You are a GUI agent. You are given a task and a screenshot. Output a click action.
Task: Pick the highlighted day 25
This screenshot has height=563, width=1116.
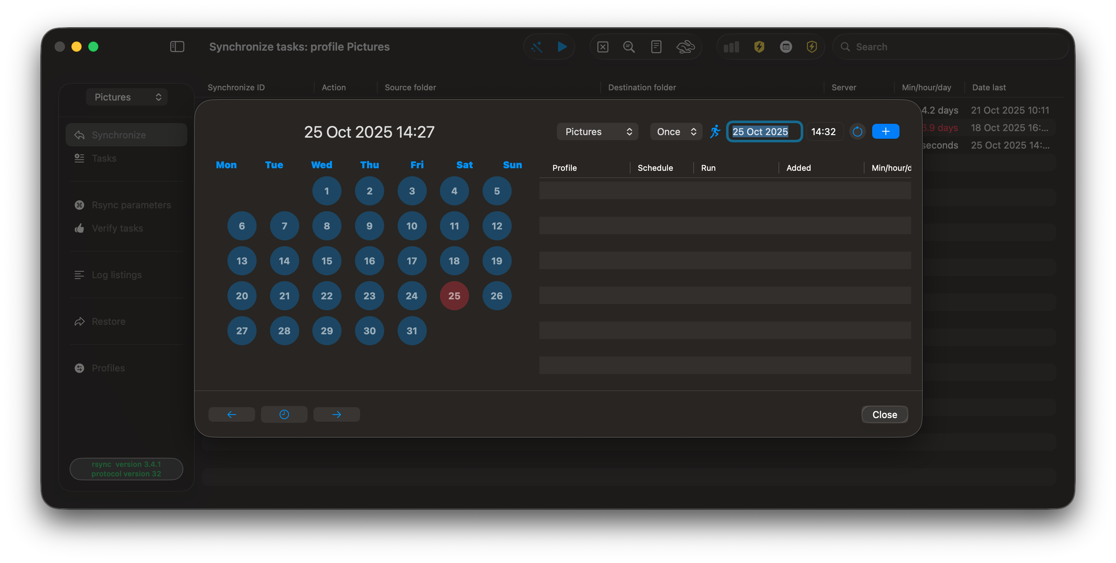click(454, 296)
